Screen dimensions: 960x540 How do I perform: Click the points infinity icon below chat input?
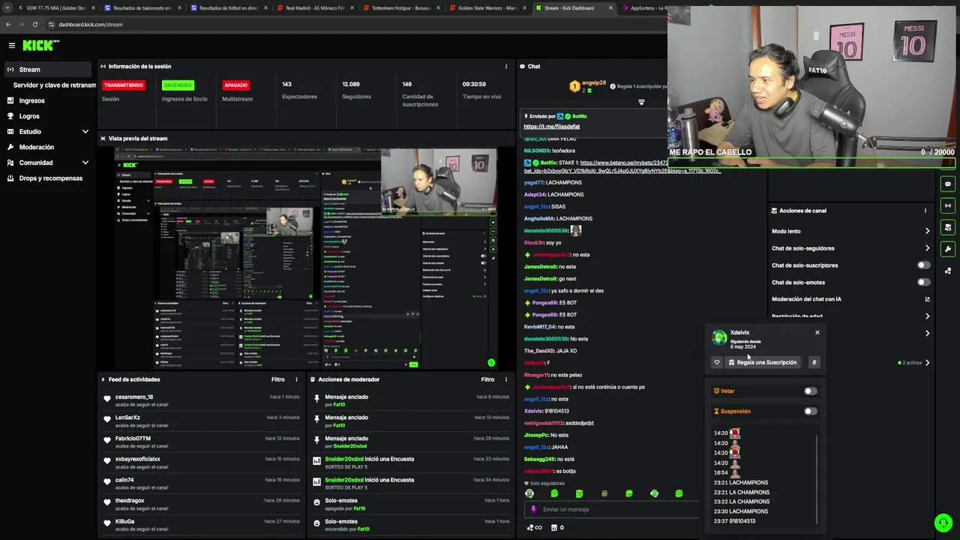pyautogui.click(x=534, y=527)
